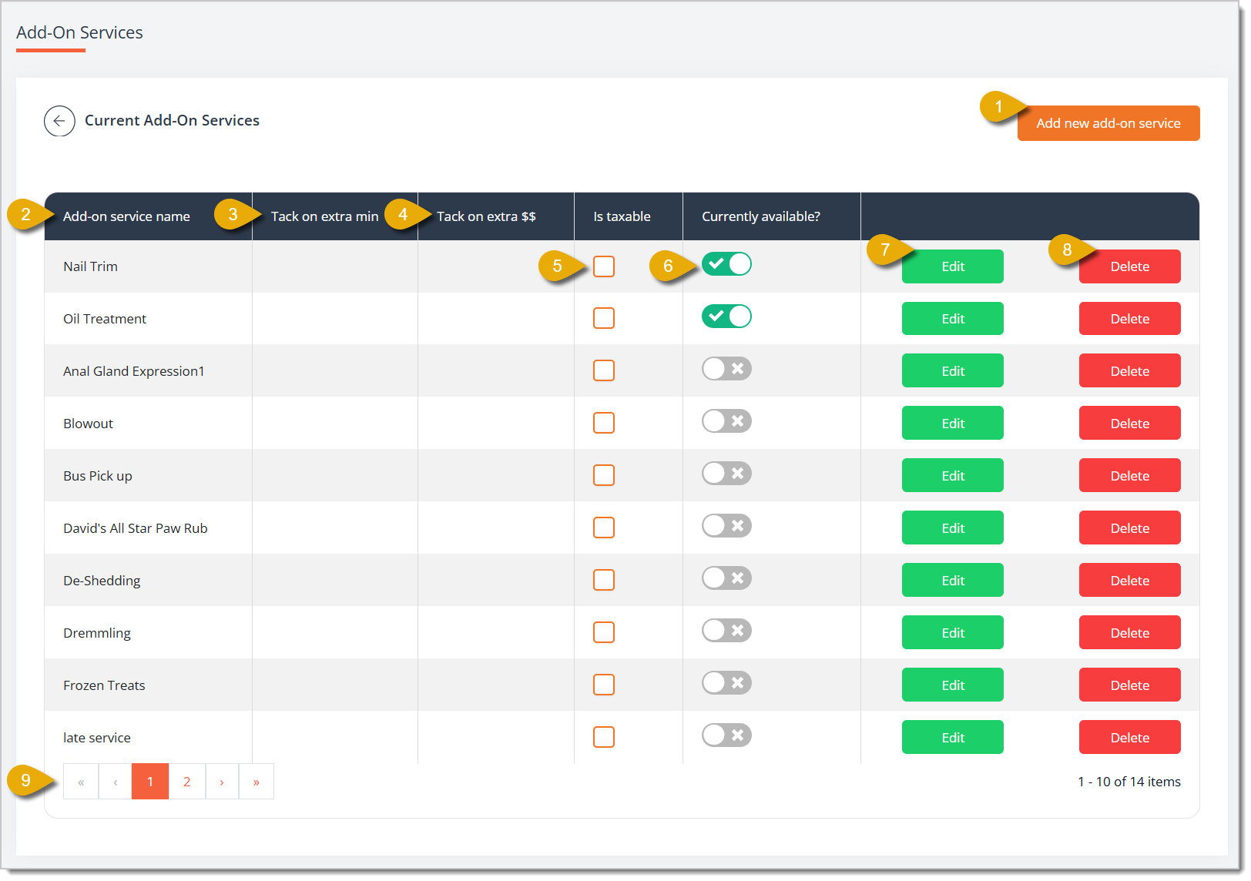Check Is taxable for De-Shedding
Viewport: 1251px width, 881px height.
(x=604, y=581)
